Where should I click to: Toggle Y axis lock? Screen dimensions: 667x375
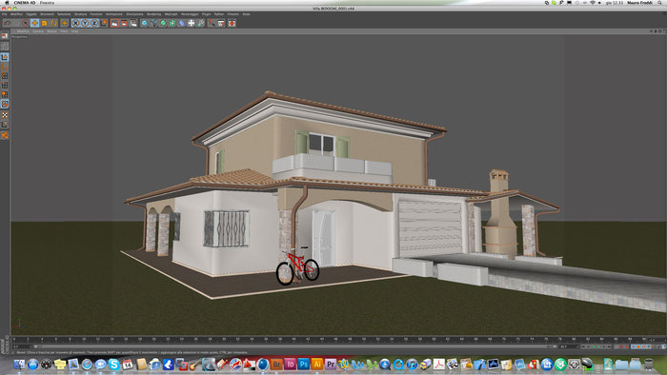point(85,23)
